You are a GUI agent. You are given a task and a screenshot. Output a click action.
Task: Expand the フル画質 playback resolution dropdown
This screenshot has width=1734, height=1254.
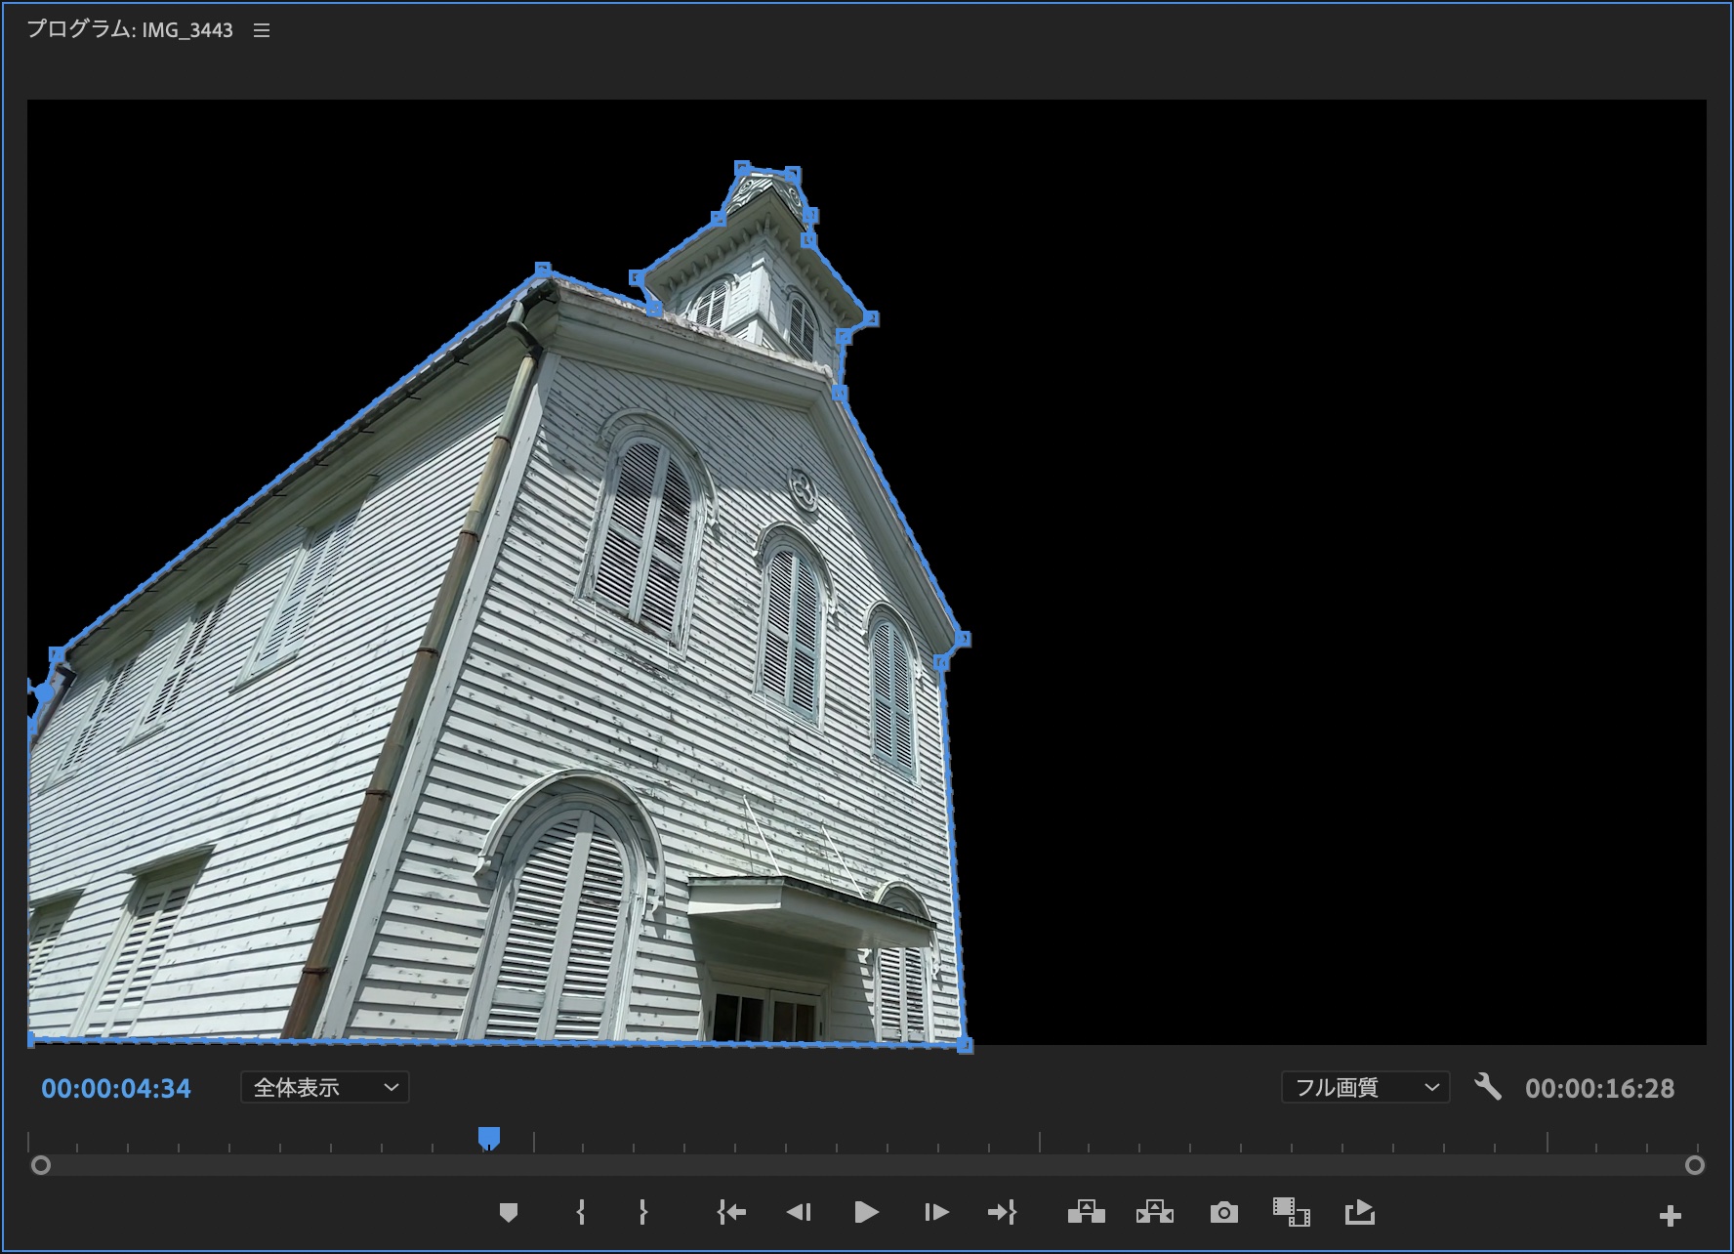tap(1365, 1088)
